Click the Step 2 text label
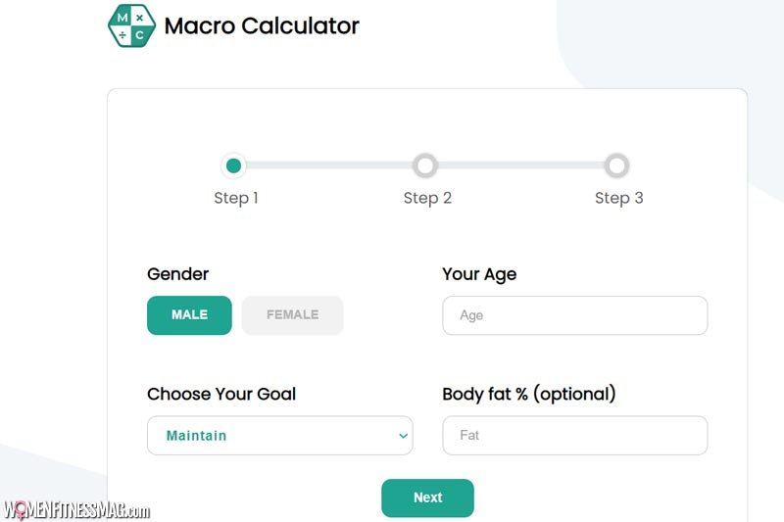 tap(427, 198)
